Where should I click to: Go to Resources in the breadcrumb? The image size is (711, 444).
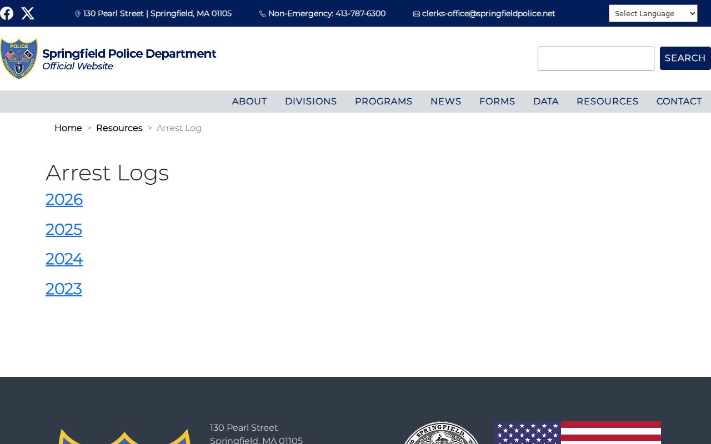point(119,128)
